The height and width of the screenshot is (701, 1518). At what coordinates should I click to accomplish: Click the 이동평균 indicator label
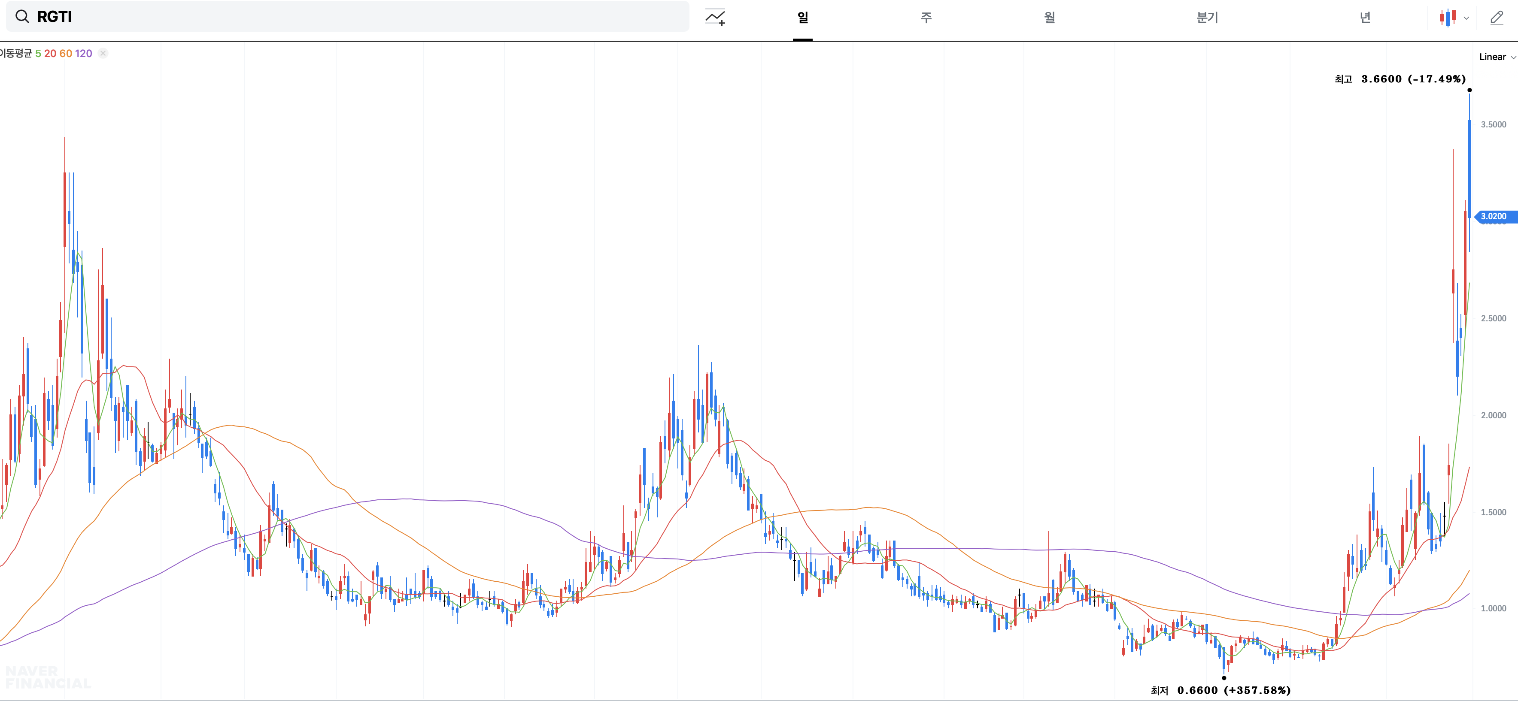tap(16, 54)
